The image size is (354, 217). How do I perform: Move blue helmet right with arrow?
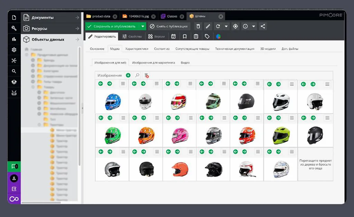(110, 83)
